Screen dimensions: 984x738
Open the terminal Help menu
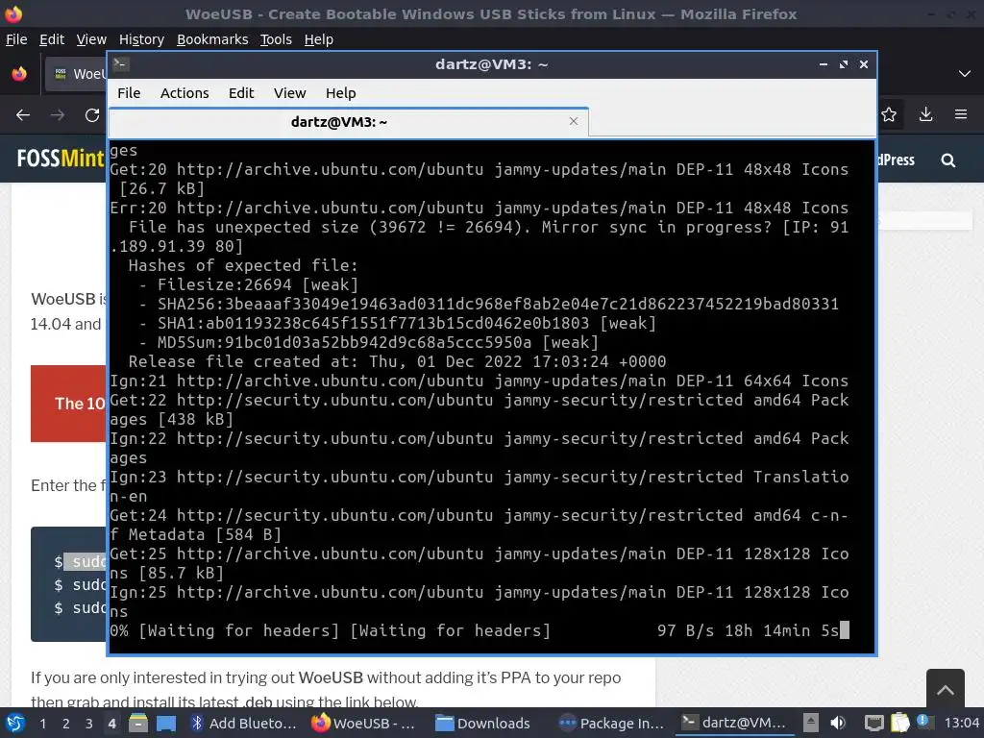point(341,93)
